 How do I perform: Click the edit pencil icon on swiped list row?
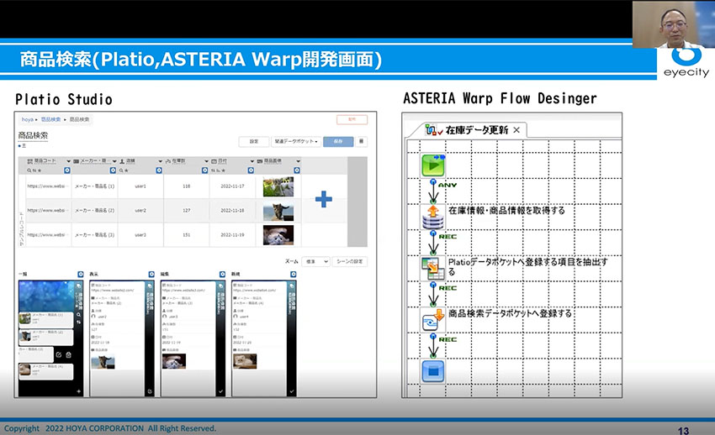(x=59, y=355)
